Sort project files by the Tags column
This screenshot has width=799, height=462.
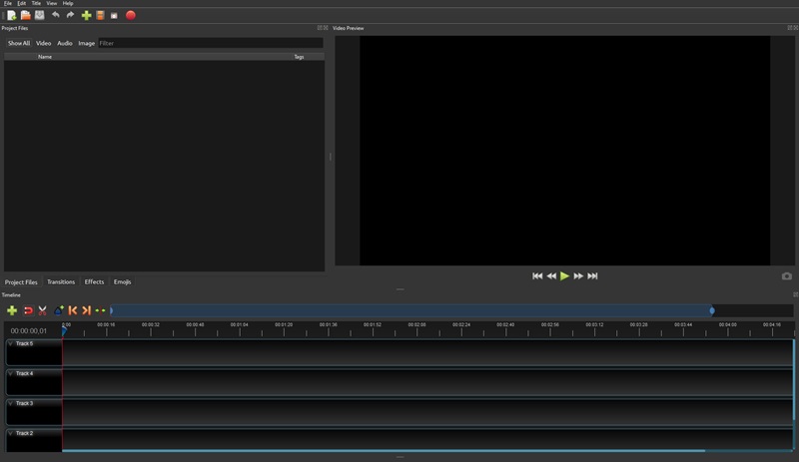[x=299, y=57]
